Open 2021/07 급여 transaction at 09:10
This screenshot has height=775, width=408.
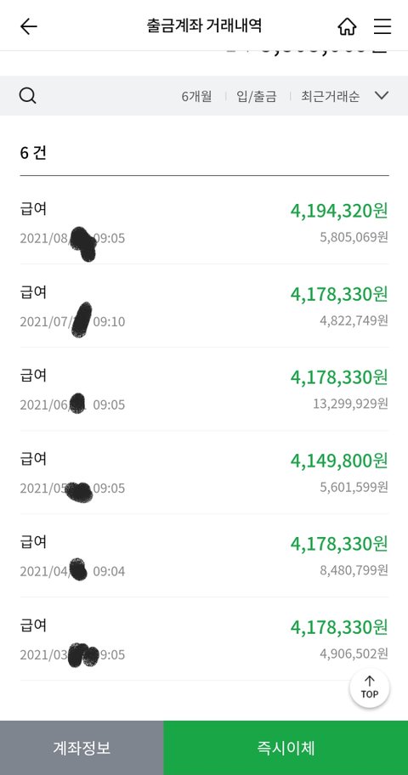point(204,306)
